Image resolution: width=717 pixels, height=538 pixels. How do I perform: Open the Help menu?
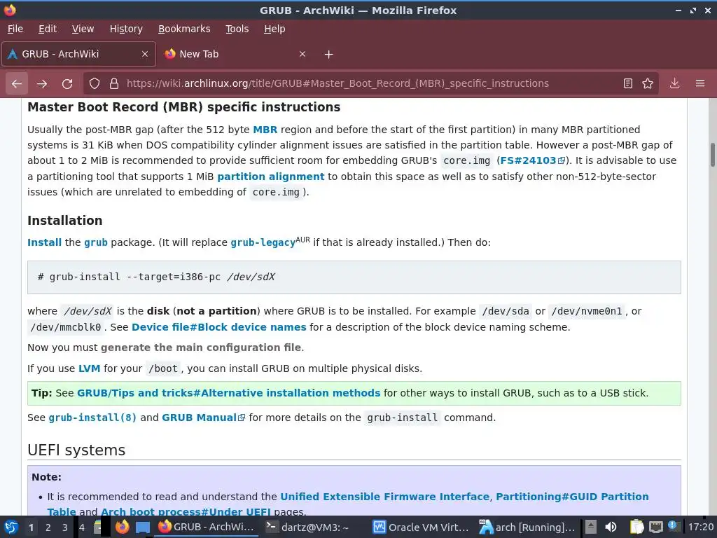[x=274, y=29]
